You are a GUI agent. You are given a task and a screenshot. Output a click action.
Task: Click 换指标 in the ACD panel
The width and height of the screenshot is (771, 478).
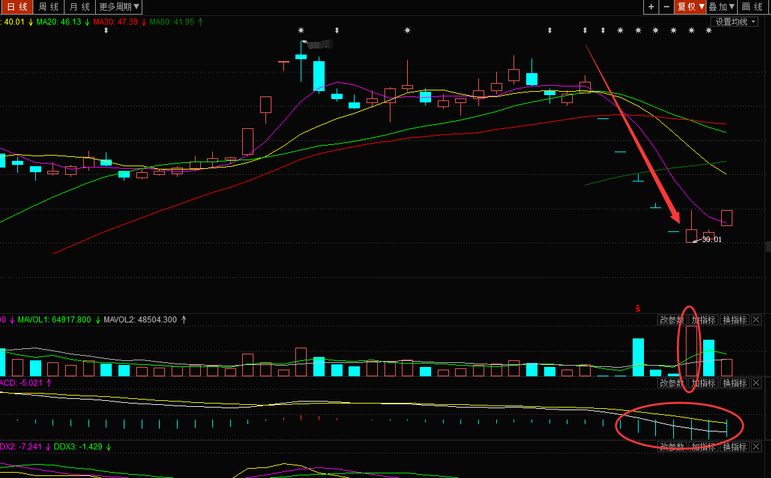click(734, 383)
